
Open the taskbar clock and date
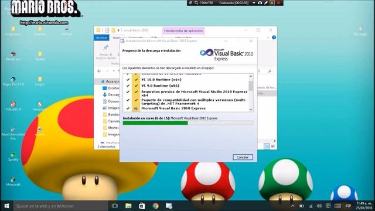(364, 206)
